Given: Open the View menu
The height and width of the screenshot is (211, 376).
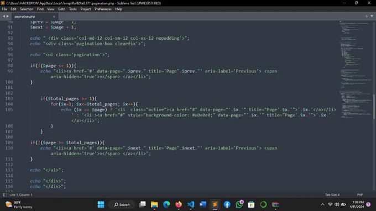Looking at the screenshot, I should point(51,9).
